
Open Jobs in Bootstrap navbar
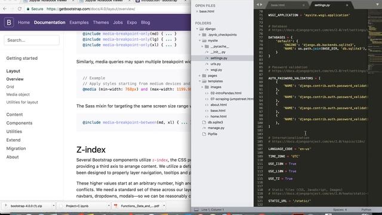pos(118,23)
